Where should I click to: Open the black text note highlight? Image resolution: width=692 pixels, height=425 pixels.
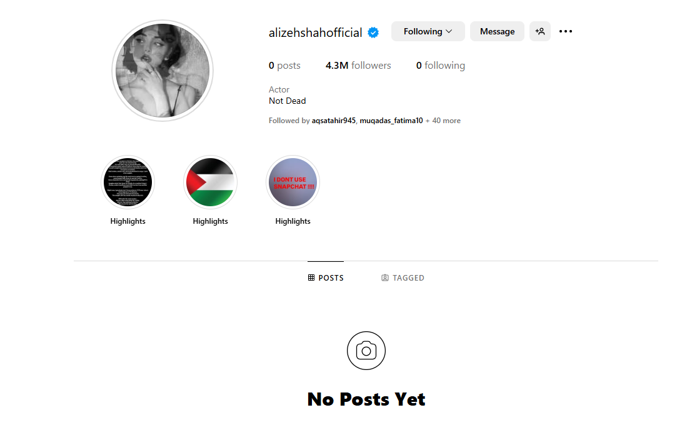[x=128, y=182]
